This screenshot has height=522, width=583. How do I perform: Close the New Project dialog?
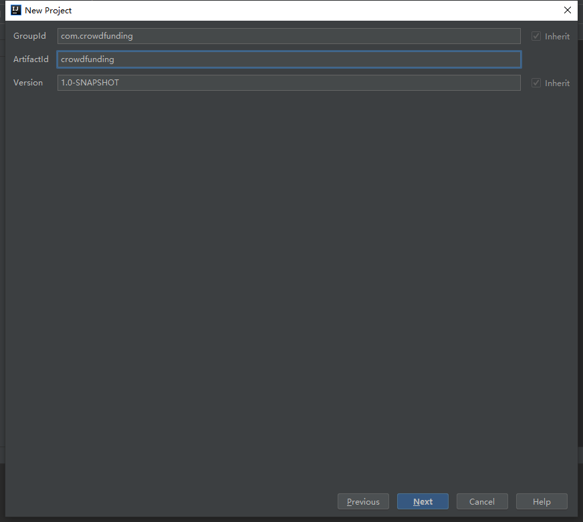tap(568, 10)
